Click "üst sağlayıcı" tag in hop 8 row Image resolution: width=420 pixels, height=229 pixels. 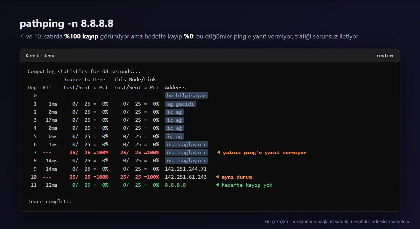pos(187,160)
